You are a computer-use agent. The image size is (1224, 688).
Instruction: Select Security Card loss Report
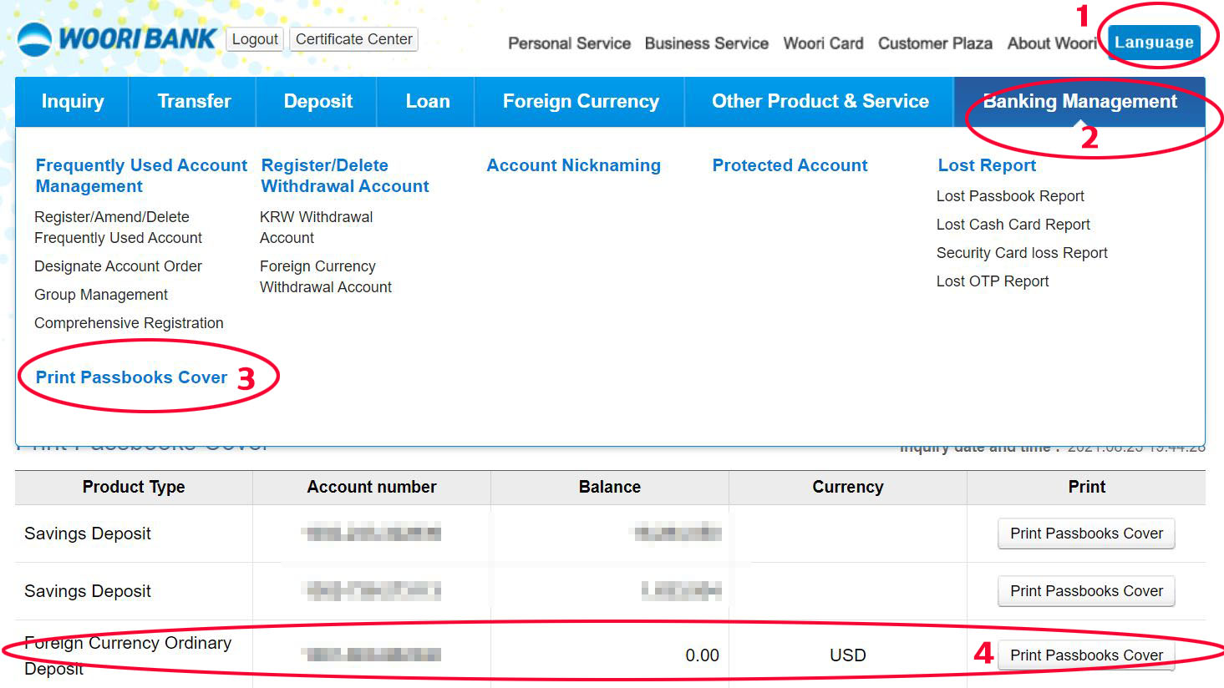pyautogui.click(x=1022, y=253)
